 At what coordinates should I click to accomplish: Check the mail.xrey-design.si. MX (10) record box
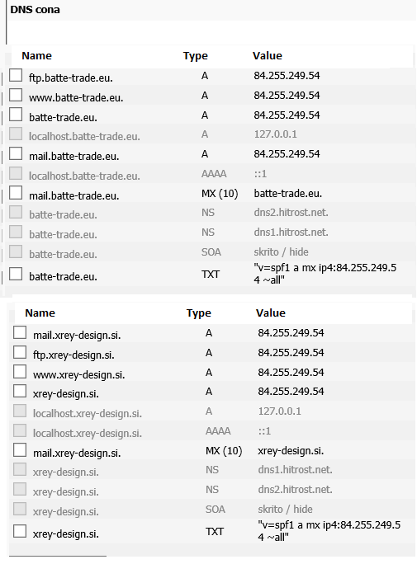coord(20,450)
